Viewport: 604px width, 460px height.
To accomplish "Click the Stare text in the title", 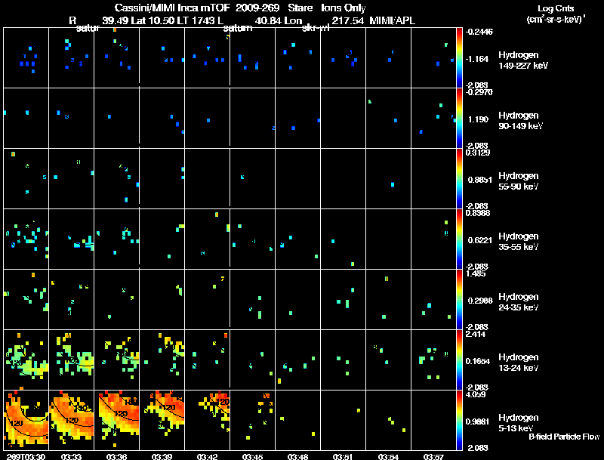I will pos(300,8).
